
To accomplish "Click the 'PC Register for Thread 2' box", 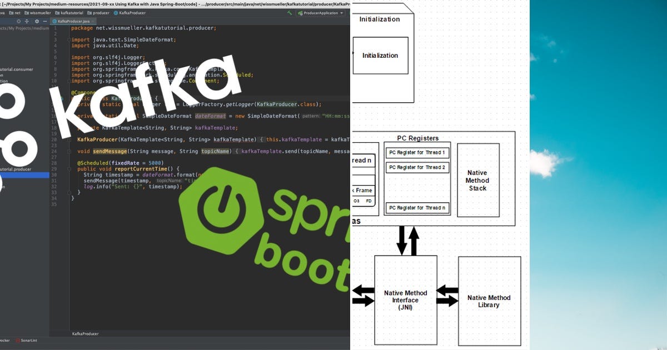I will coord(417,167).
